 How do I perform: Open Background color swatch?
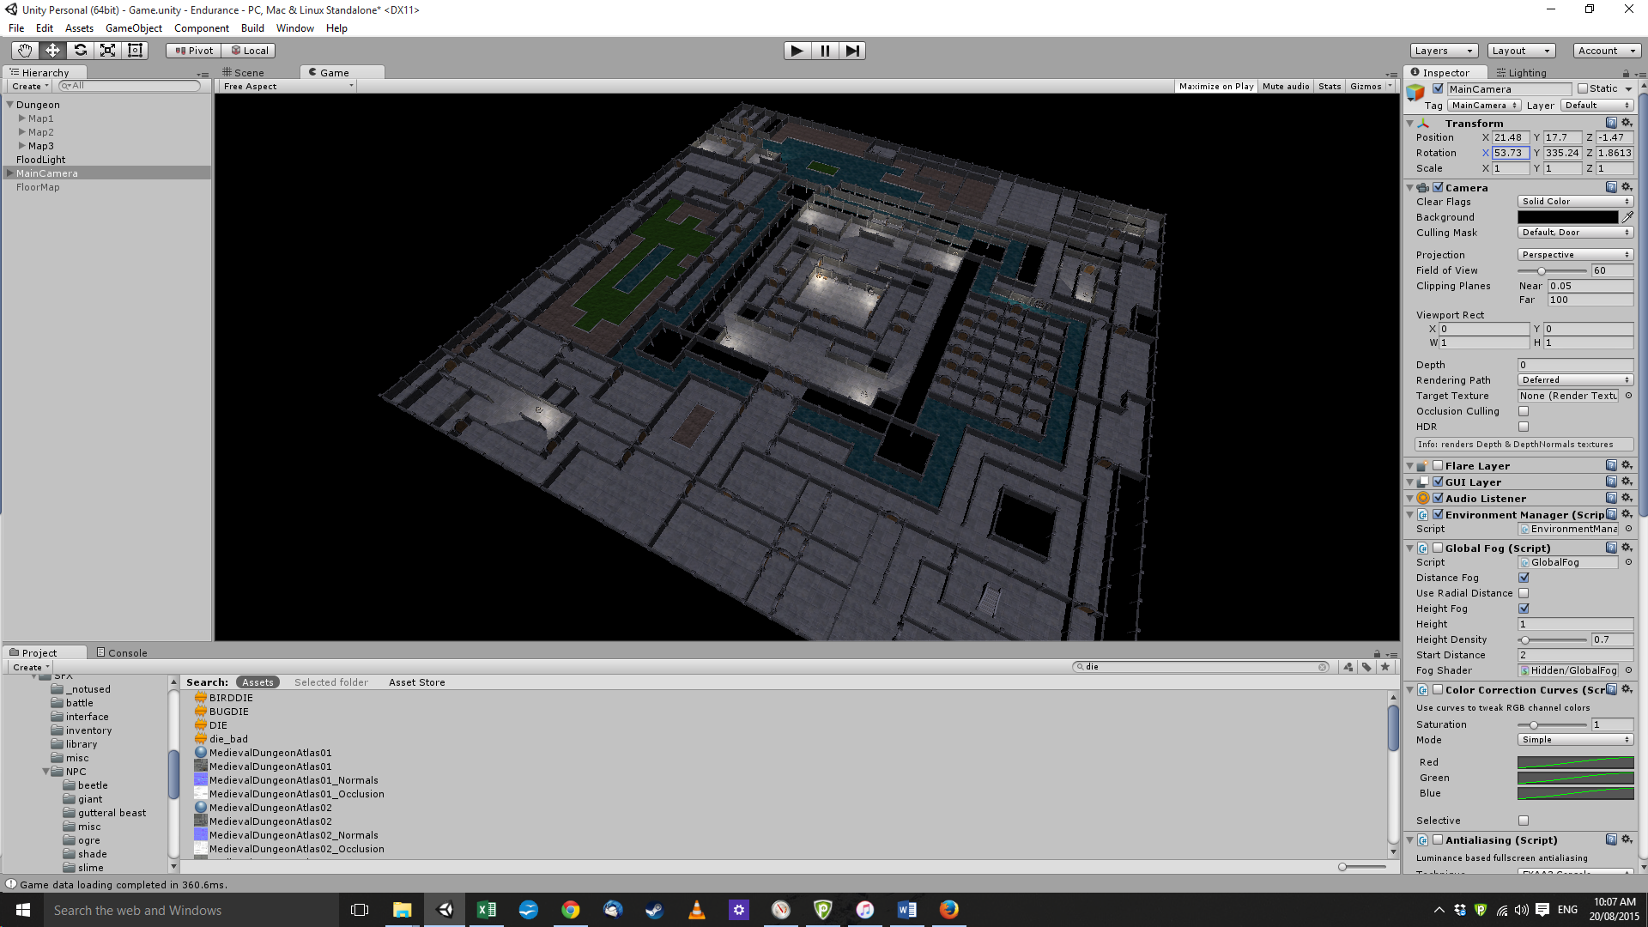(1567, 217)
